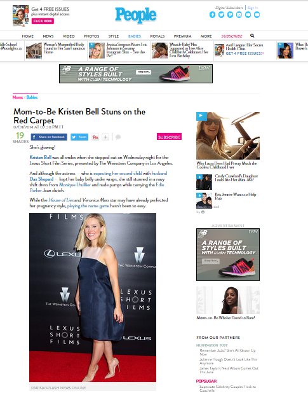Screen dimensions: 308x393
Task: Click the pink SUBSCRIBE button beside share bar
Action: click(170, 137)
